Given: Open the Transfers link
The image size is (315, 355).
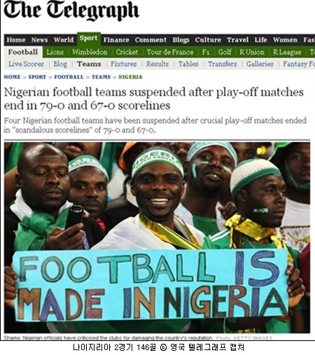Looking at the screenshot, I should coord(223,64).
